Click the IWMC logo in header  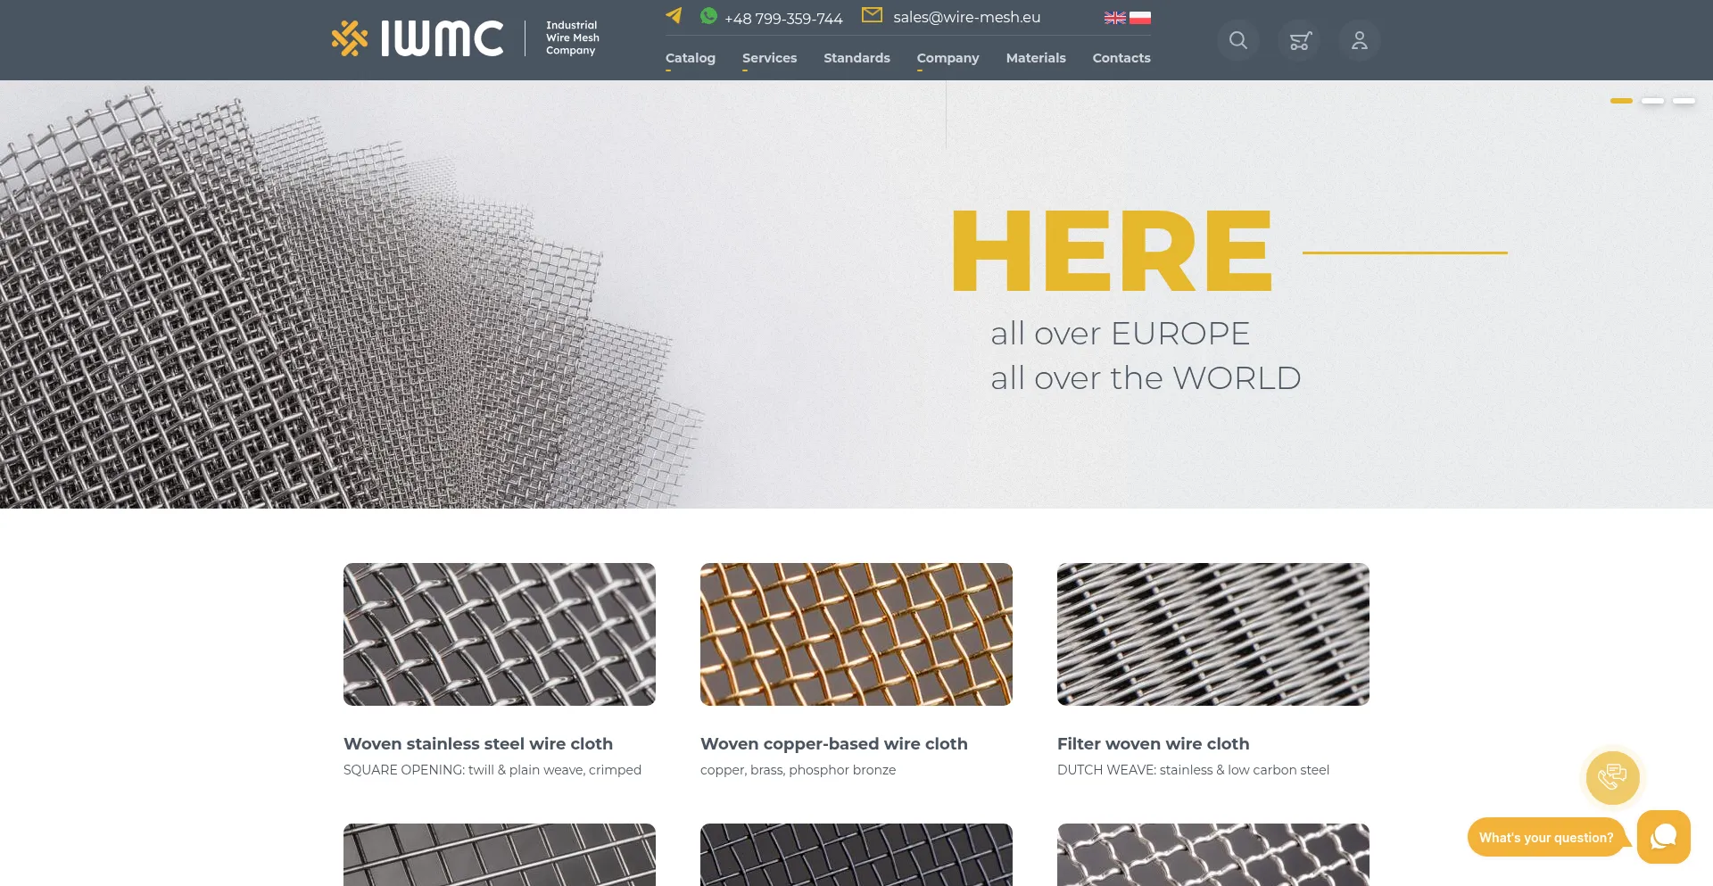point(418,39)
